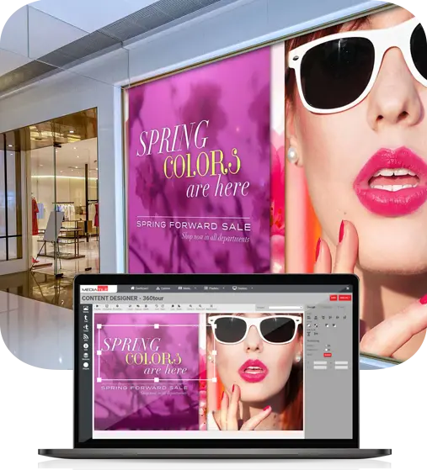Image resolution: width=427 pixels, height=470 pixels.
Task: Select the info 'i' circle tool
Action: click(86, 346)
